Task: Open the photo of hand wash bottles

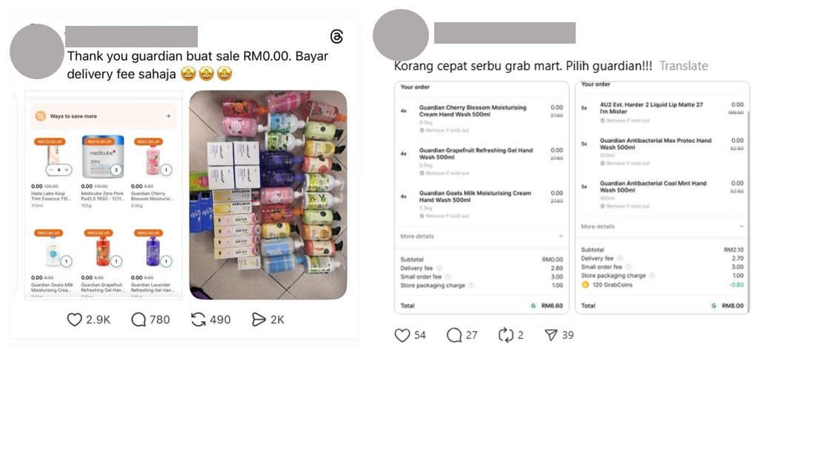Action: click(268, 195)
